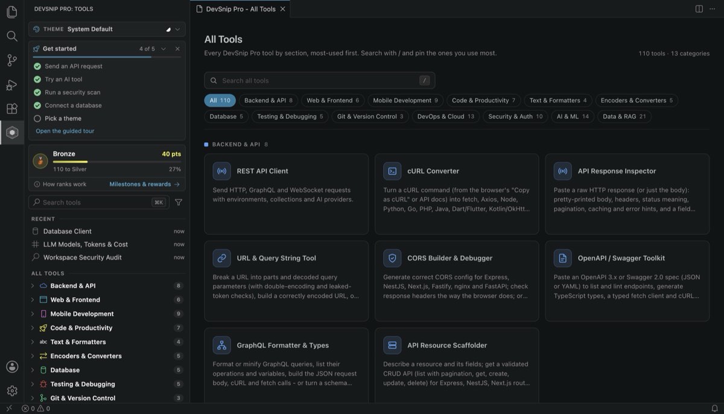Close the Get started panel
The width and height of the screenshot is (724, 414).
177,49
